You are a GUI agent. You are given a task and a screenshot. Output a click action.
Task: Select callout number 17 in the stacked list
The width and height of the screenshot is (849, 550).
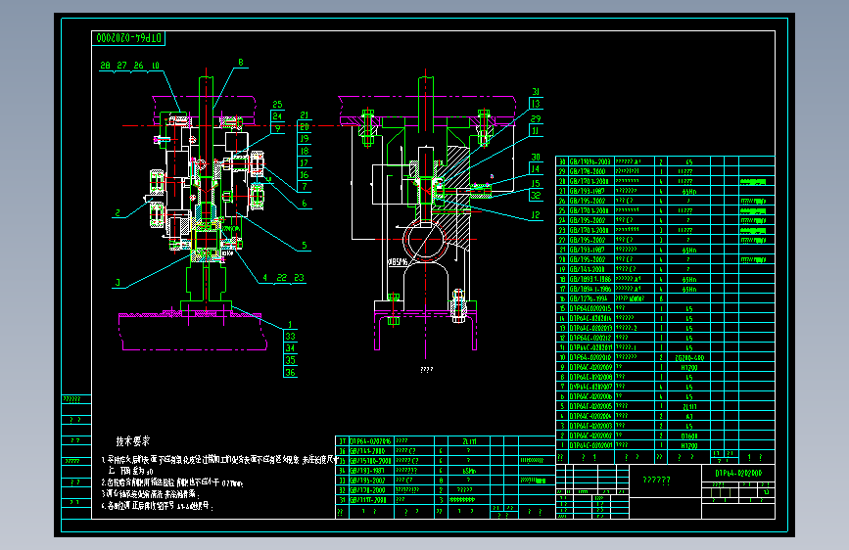click(305, 162)
